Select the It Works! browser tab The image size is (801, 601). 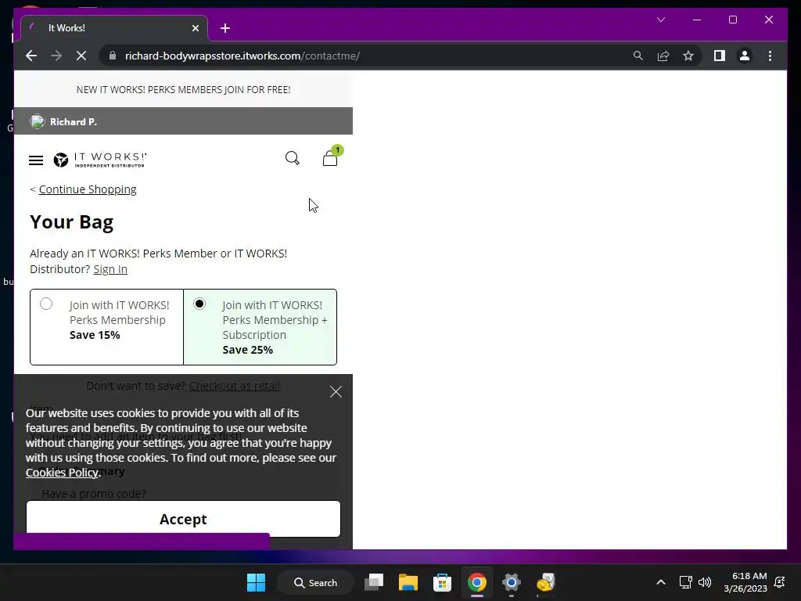[113, 28]
